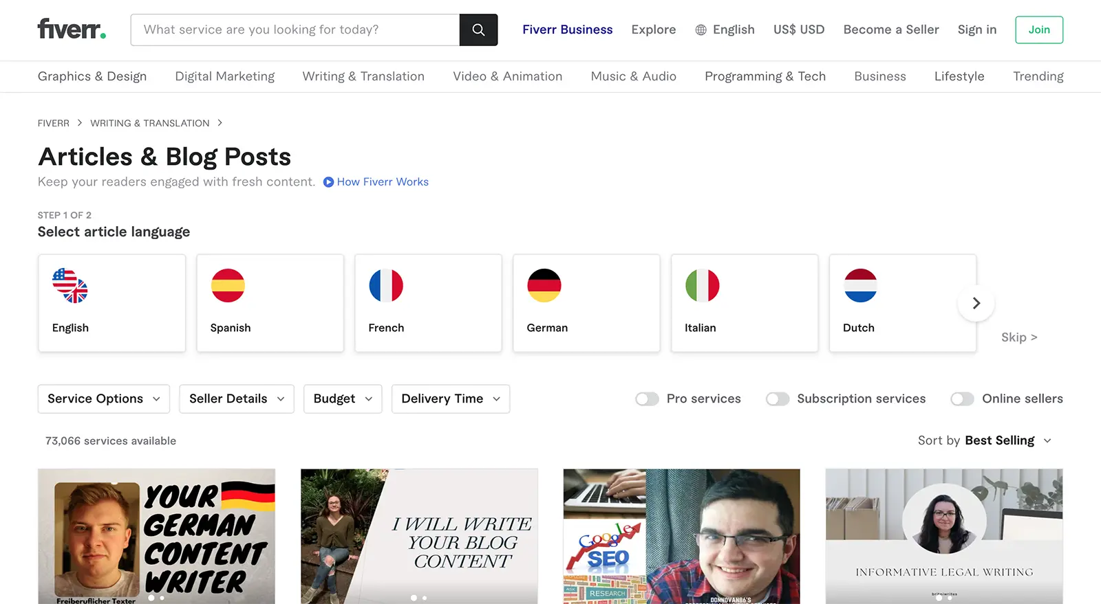Open the Graphics & Design category

[x=92, y=76]
